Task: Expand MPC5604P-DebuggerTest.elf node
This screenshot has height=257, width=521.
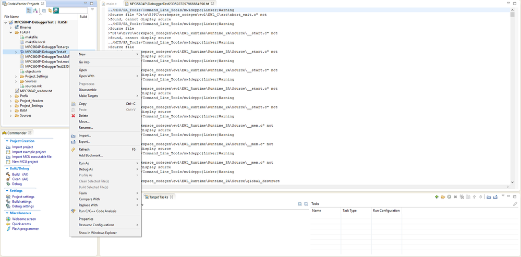Action: pos(16,52)
